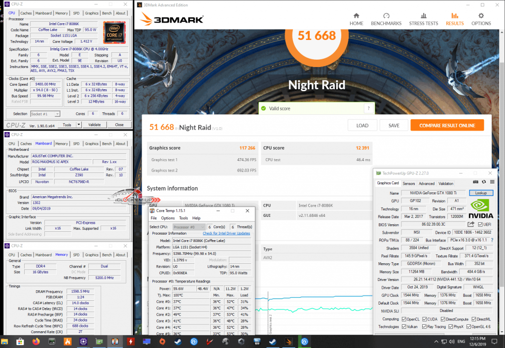Image resolution: width=505 pixels, height=348 pixels.
Task: Click Check for Intel Driver Updates link
Action: (x=226, y=233)
